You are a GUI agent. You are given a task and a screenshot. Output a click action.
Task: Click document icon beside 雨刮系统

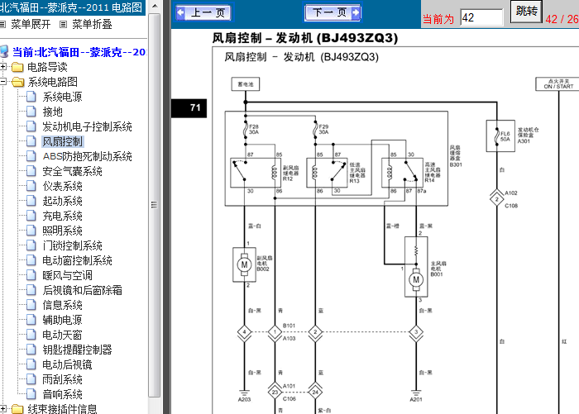pyautogui.click(x=31, y=379)
